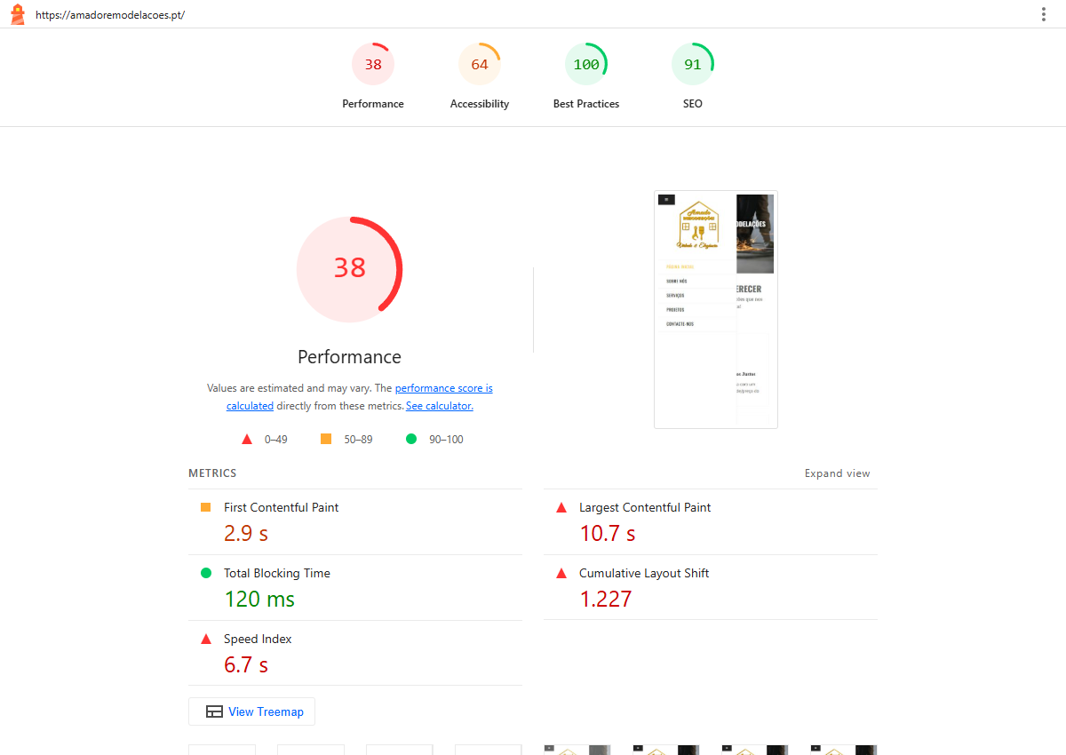Click the red triangle beside Speed Index

206,639
